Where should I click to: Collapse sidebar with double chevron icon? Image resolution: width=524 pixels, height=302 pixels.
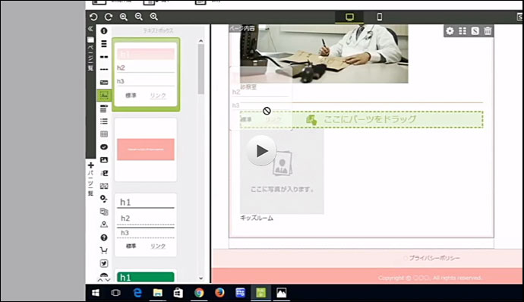[90, 29]
